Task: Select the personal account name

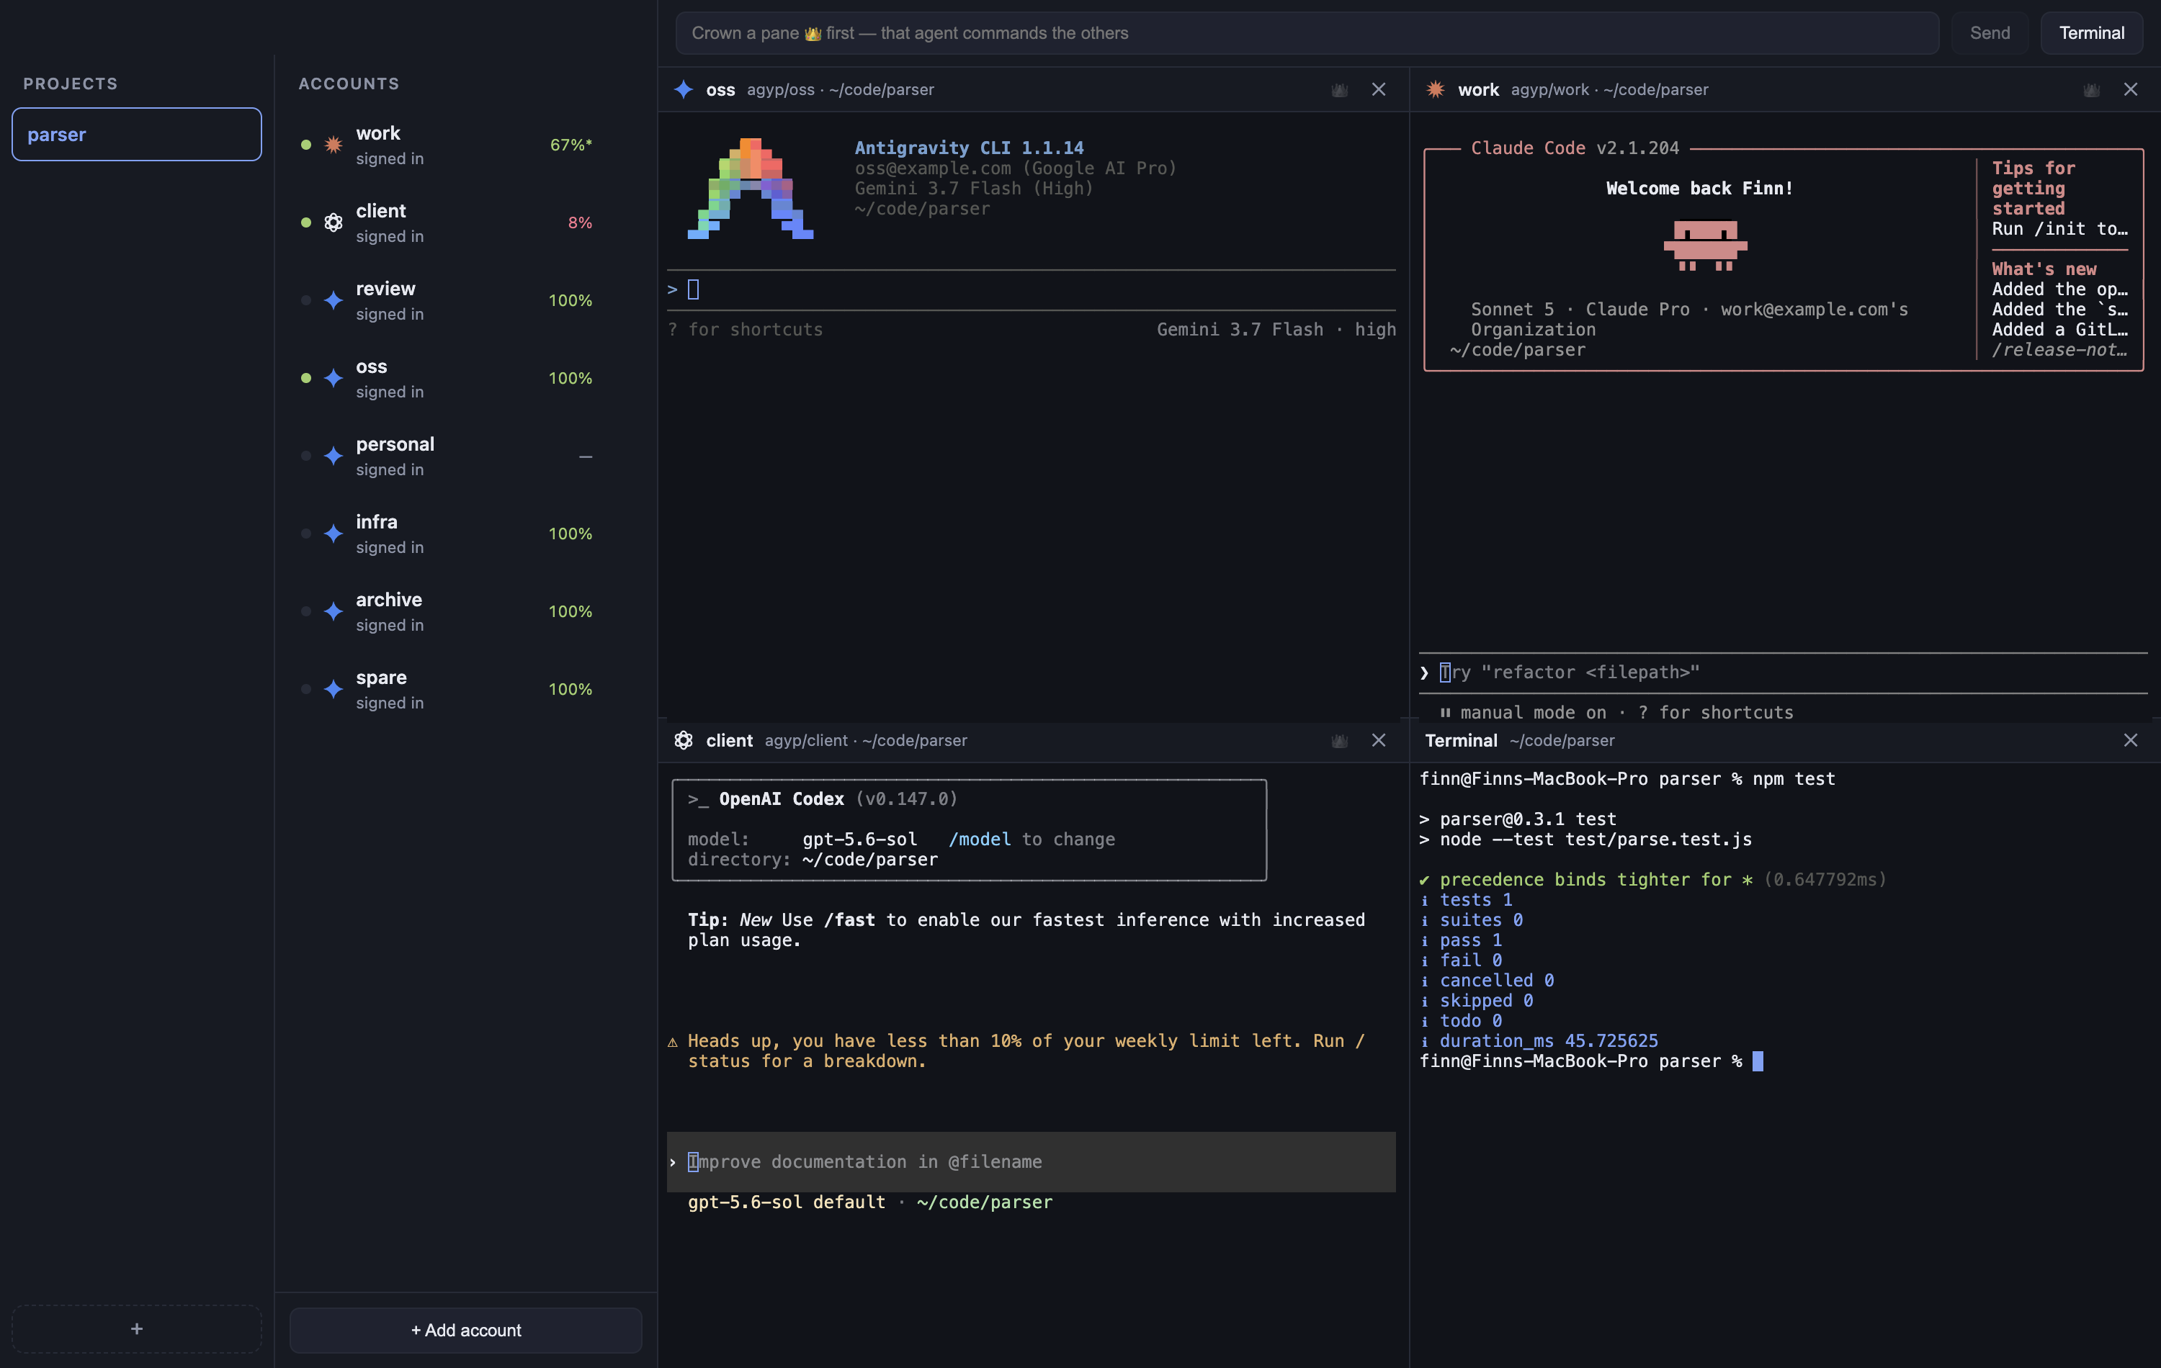Action: 395,444
